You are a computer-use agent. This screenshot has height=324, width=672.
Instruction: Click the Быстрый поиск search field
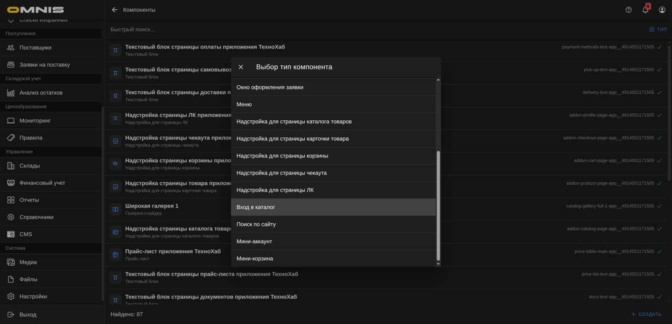(x=327, y=29)
